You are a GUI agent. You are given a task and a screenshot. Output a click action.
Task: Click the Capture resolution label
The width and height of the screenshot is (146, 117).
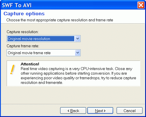22,32
